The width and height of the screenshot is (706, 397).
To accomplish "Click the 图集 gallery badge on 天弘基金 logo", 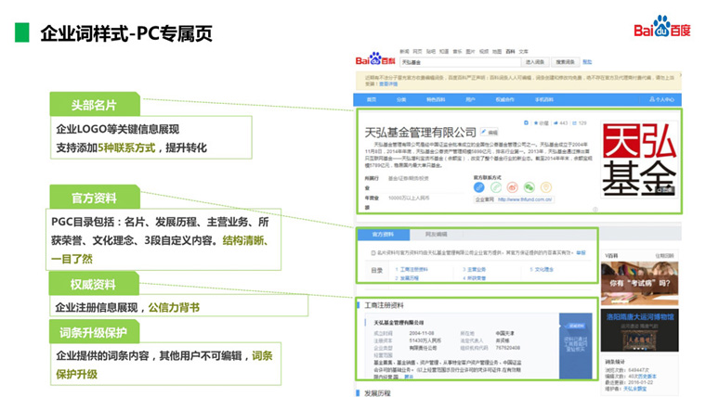I will 665,191.
